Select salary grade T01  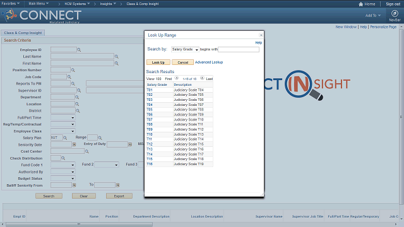point(150,90)
